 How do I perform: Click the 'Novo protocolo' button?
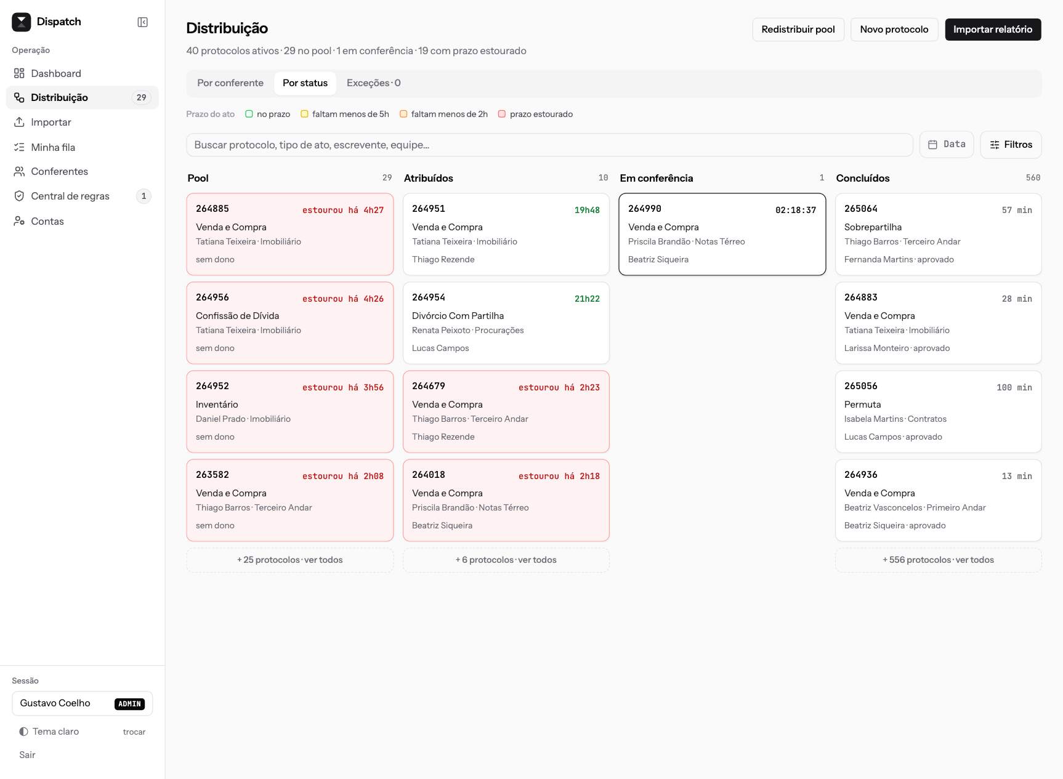894,30
